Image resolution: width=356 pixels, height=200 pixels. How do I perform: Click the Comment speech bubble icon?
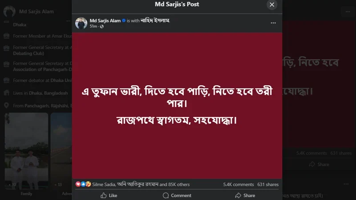point(166,195)
